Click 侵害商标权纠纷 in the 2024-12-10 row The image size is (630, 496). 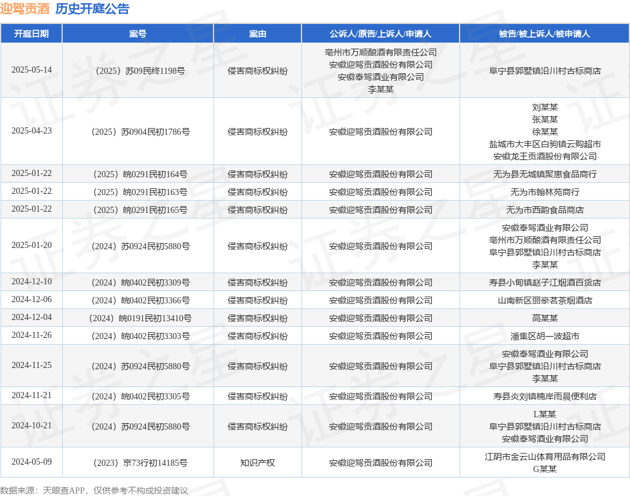258,282
